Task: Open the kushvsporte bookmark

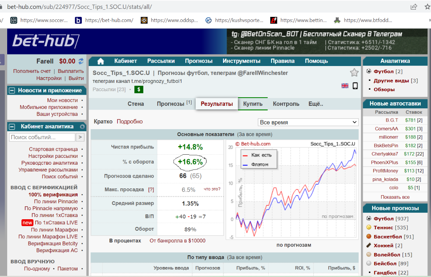Action: 234,20
